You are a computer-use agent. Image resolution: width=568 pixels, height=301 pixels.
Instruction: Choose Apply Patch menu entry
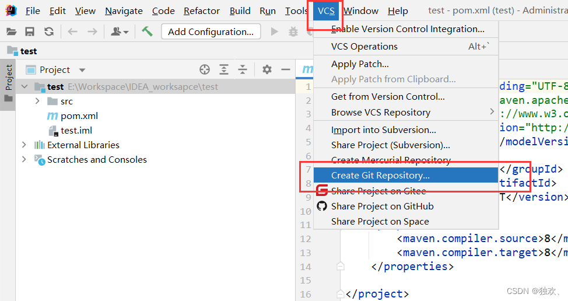click(x=406, y=64)
